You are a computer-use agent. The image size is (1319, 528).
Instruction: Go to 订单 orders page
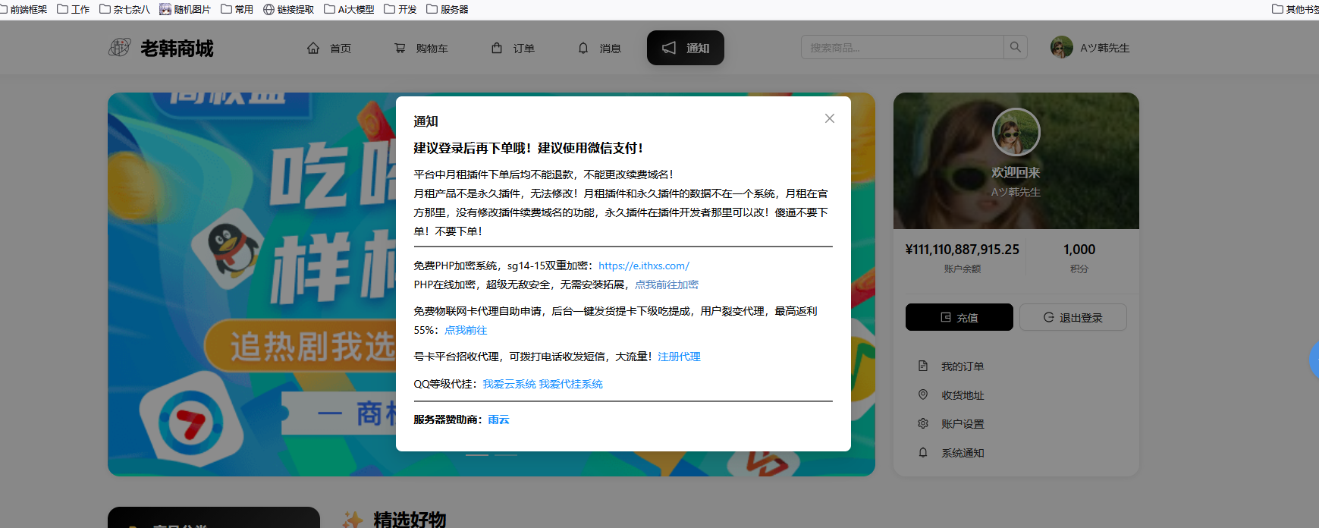point(513,48)
